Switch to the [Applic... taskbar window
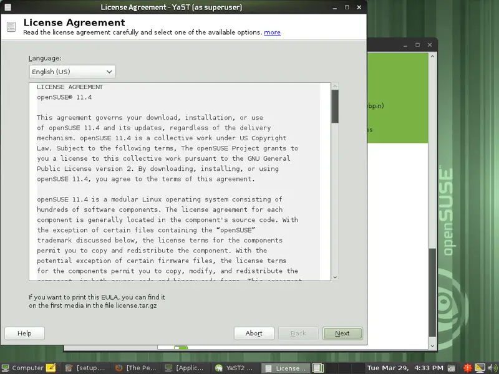The image size is (499, 374). point(185,368)
